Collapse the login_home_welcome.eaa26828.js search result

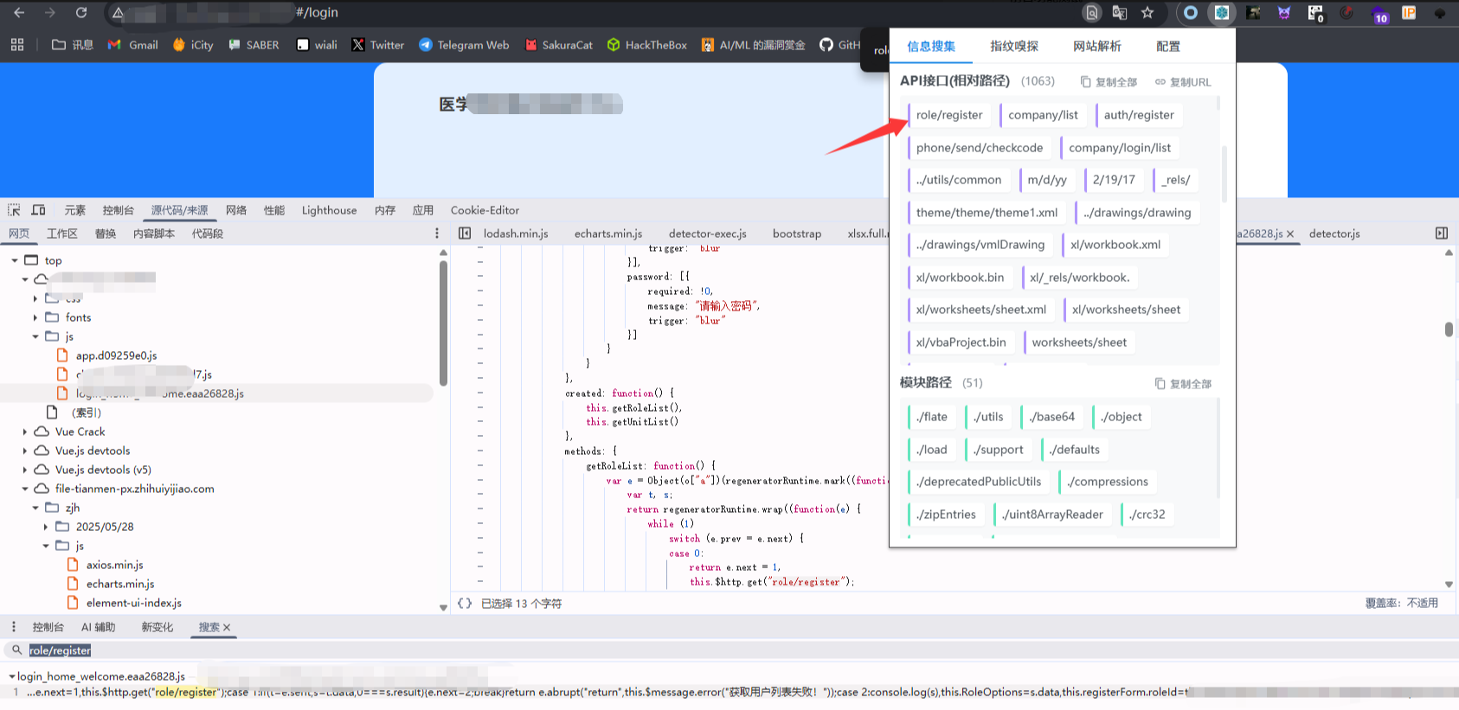[12, 676]
